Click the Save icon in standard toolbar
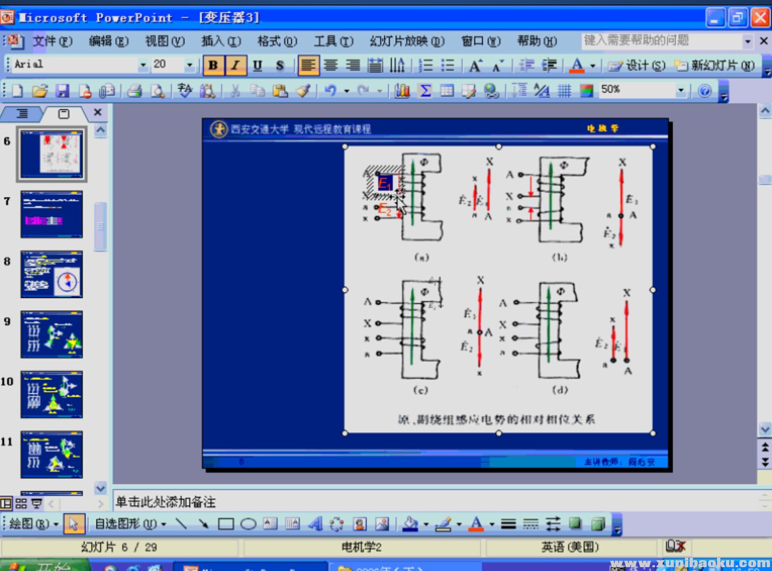Image resolution: width=772 pixels, height=571 pixels. tap(62, 91)
